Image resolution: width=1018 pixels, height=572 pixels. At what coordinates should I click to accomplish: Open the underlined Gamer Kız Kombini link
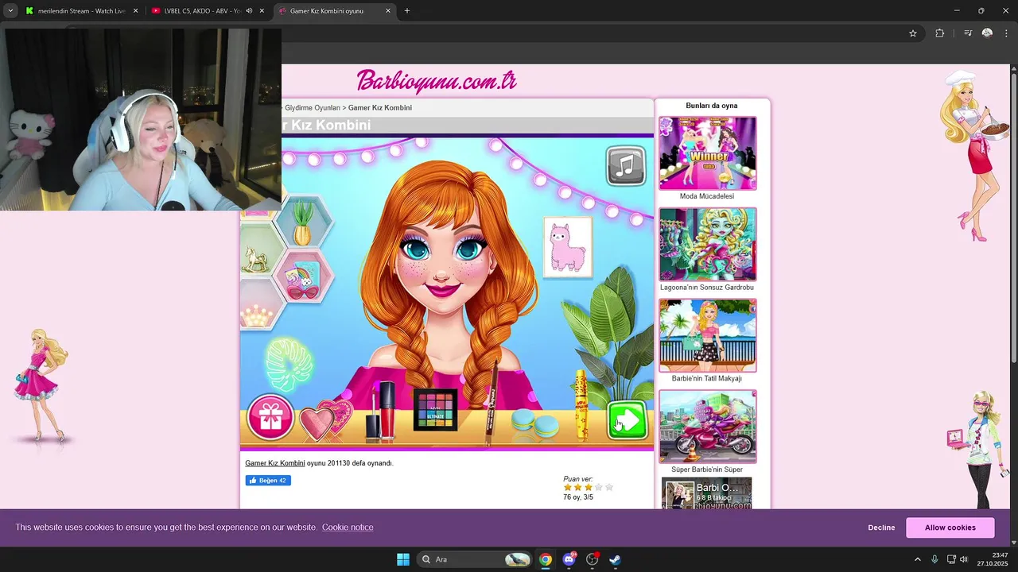point(275,463)
